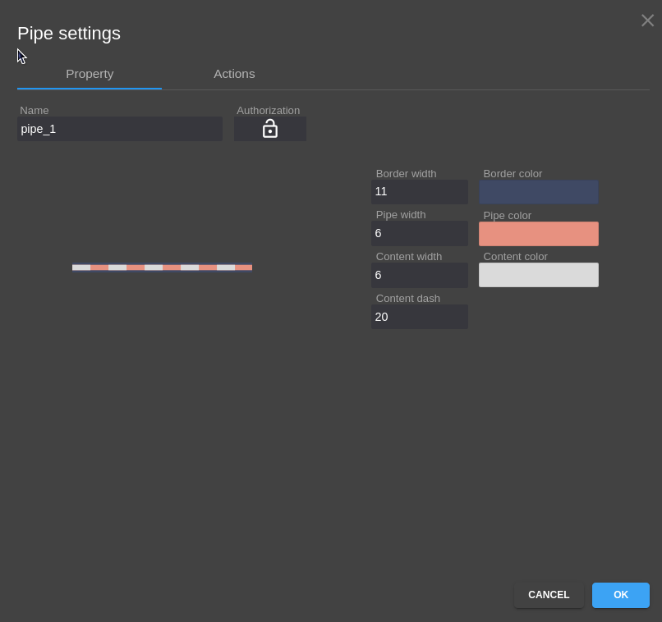Open the Pipe color swatch
The image size is (662, 622).
pyautogui.click(x=539, y=234)
